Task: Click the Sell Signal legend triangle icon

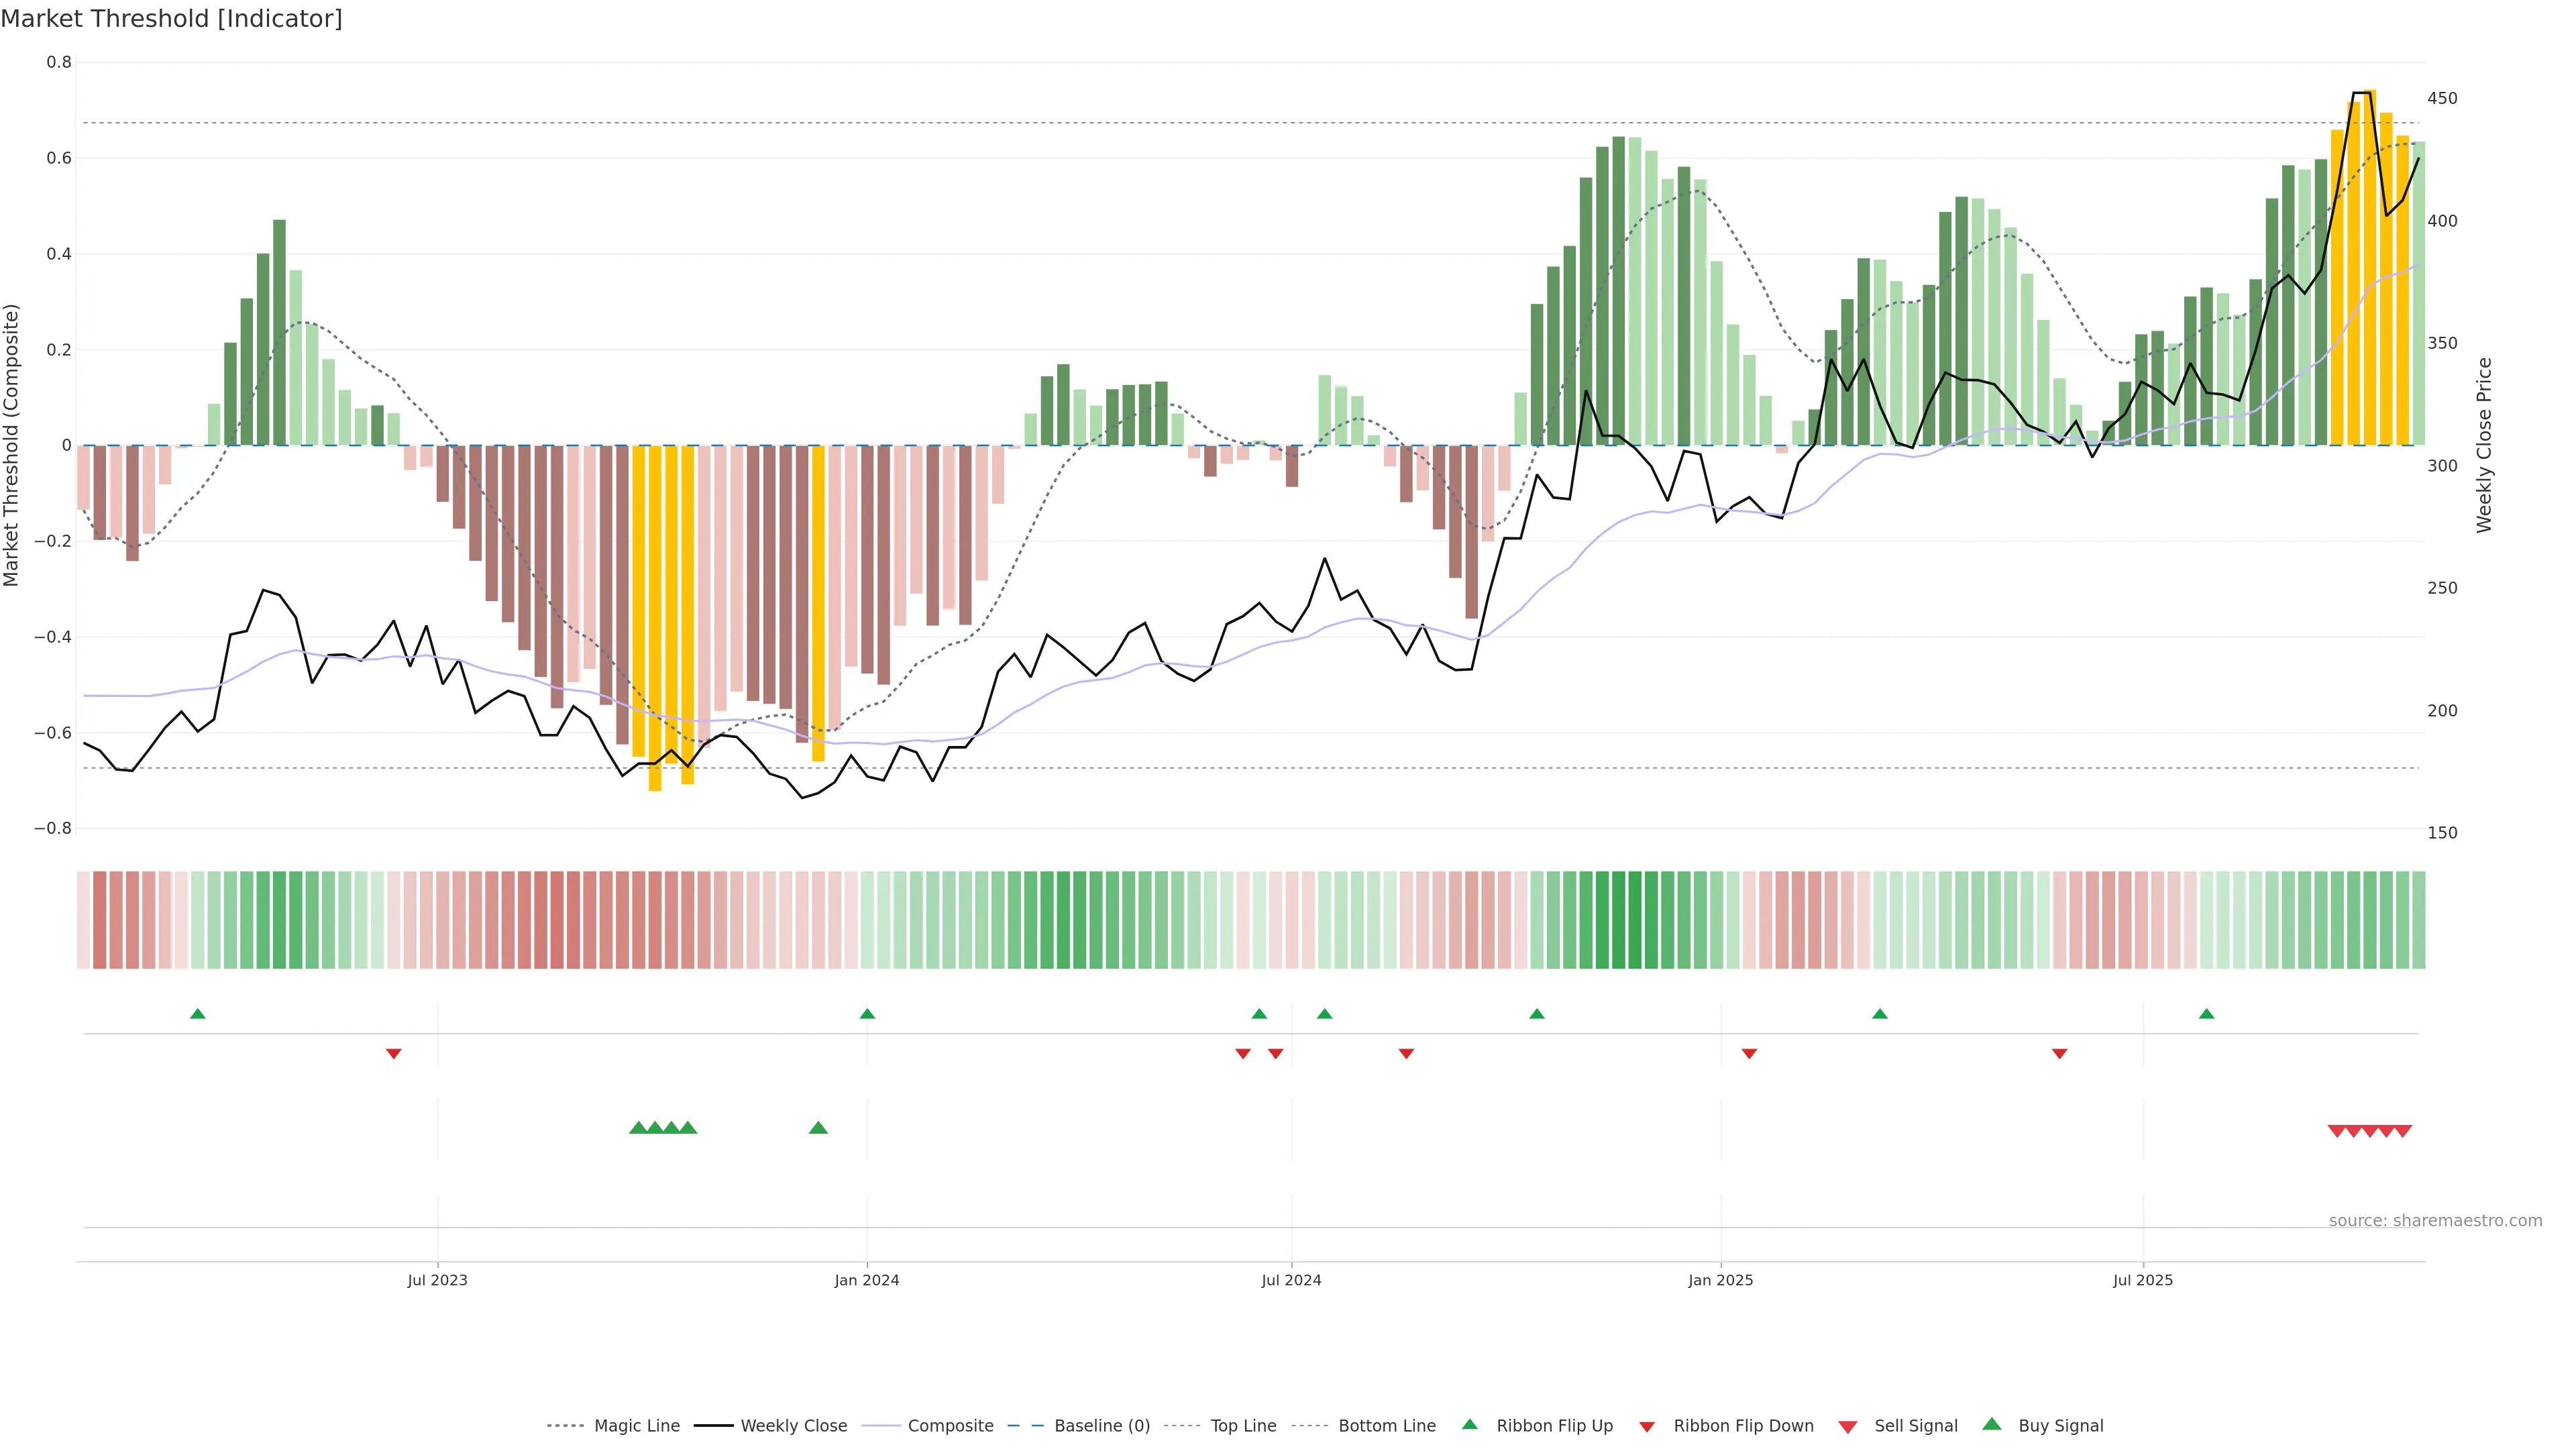Action: (1848, 1427)
